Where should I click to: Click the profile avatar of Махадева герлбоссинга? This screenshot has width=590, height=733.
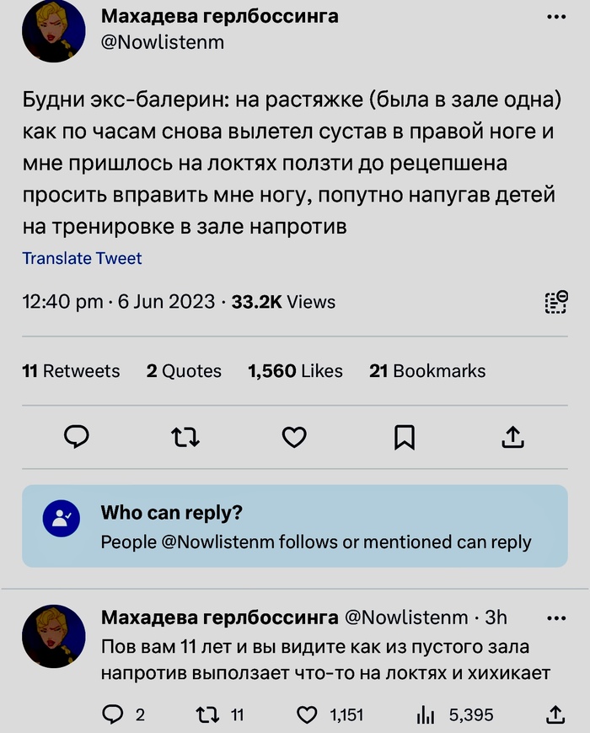coord(54,32)
